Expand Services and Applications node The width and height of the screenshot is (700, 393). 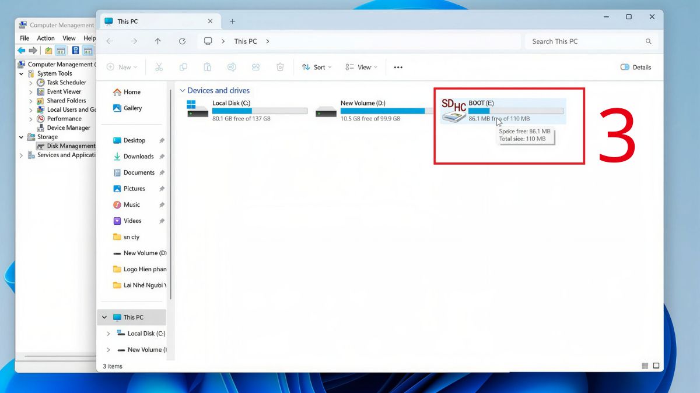[x=22, y=155]
